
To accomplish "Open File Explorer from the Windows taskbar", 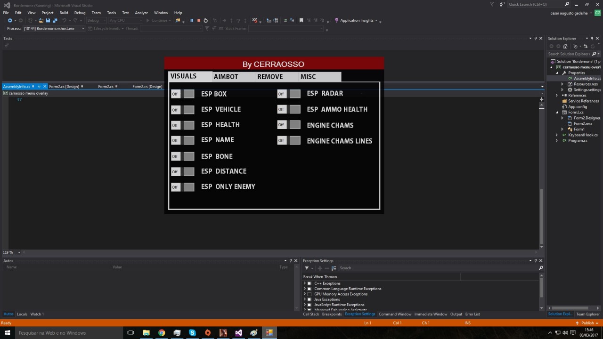I will tap(146, 333).
